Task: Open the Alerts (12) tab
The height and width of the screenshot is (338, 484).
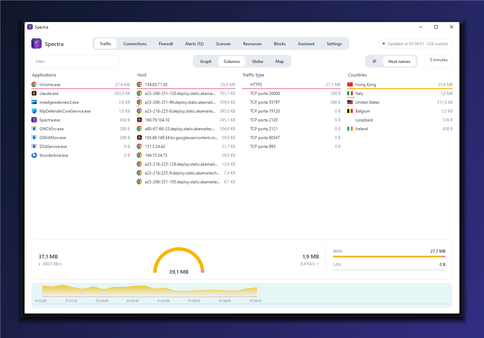Action: [x=194, y=44]
